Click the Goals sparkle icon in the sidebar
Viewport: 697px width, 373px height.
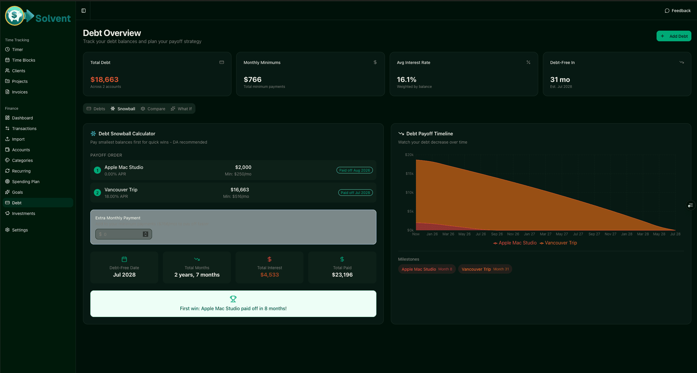(x=8, y=192)
